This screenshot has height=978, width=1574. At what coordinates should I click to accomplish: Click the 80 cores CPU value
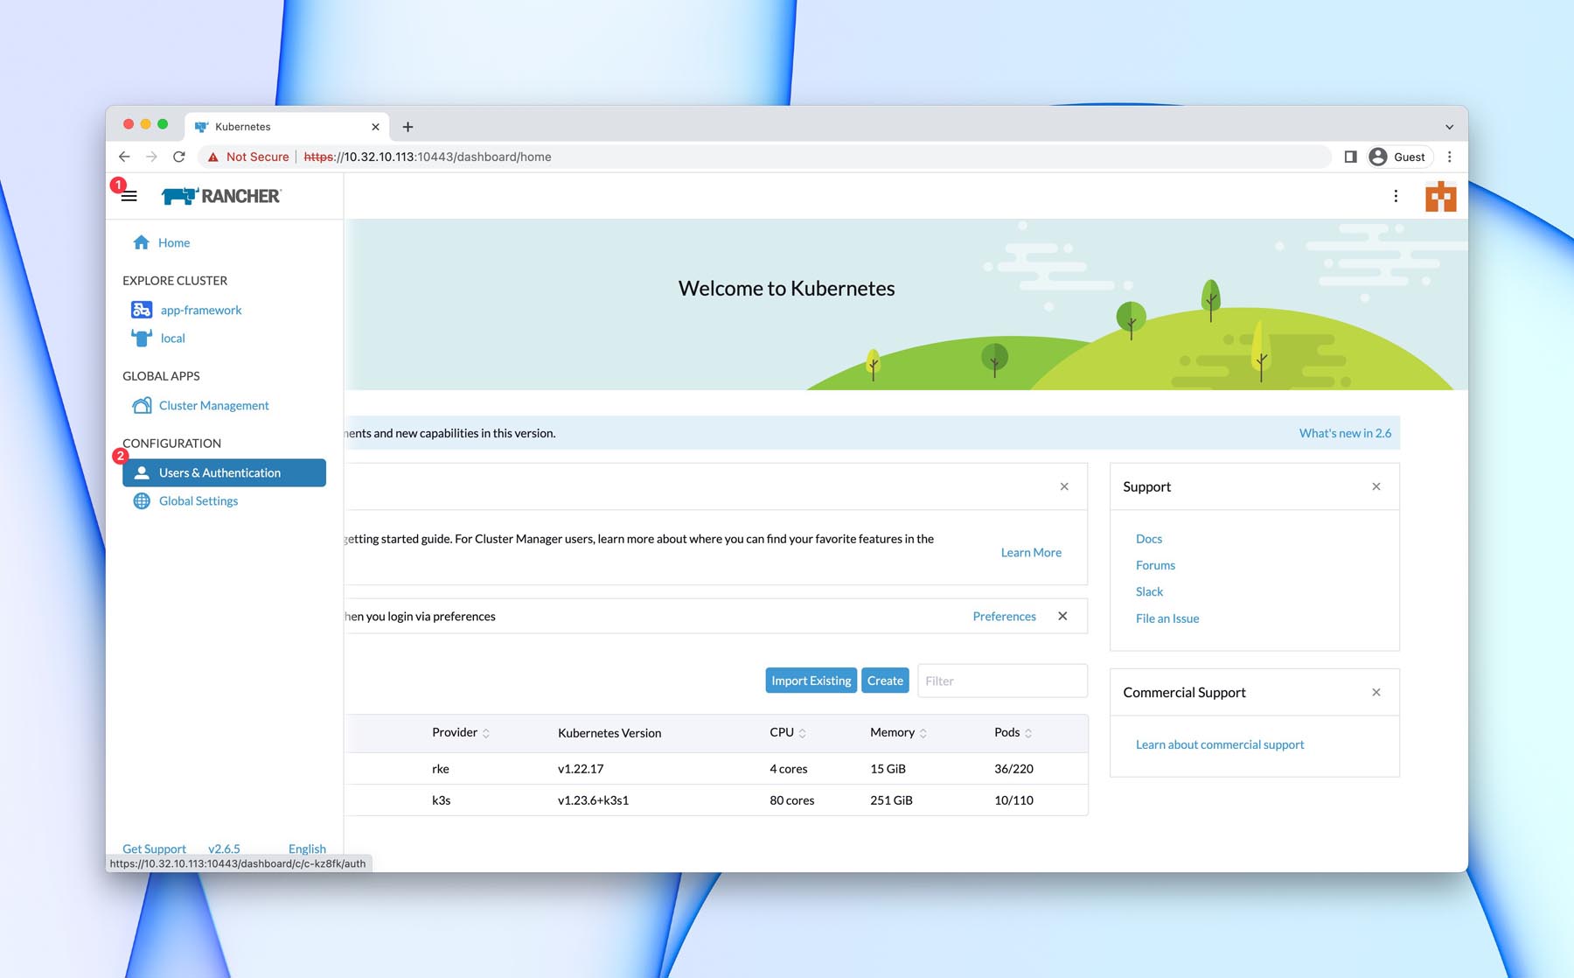(791, 800)
